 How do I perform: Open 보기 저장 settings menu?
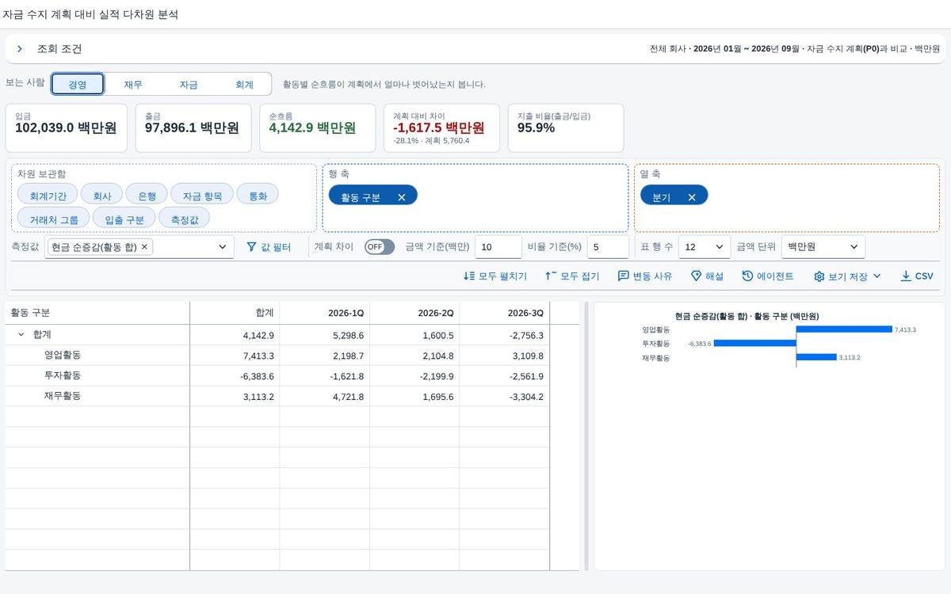tap(847, 276)
